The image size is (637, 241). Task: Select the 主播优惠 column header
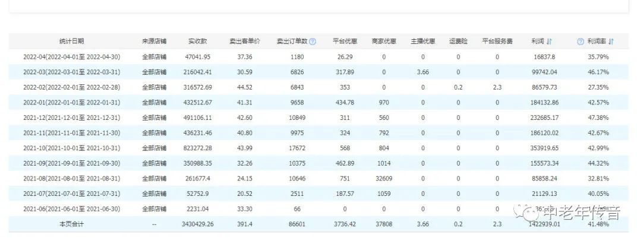click(x=422, y=42)
